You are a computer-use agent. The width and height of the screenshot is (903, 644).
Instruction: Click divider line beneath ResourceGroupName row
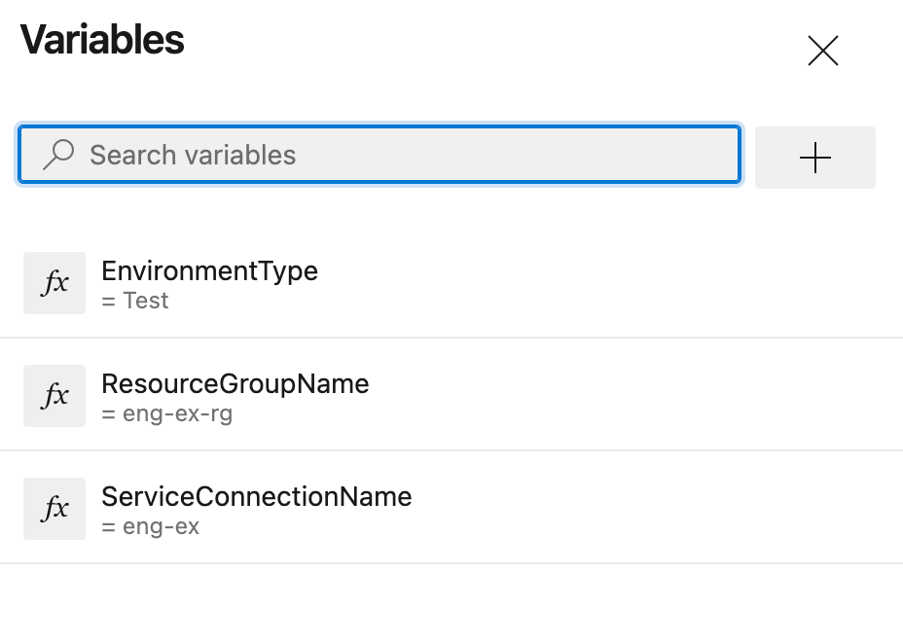point(451,450)
